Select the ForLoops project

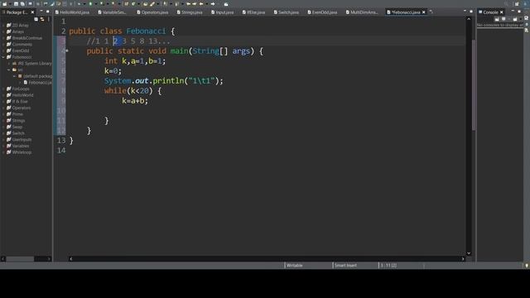[x=20, y=89]
